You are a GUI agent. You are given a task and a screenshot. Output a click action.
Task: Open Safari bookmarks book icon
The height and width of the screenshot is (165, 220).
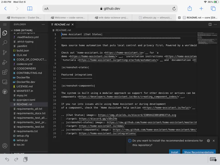tap(30, 9)
